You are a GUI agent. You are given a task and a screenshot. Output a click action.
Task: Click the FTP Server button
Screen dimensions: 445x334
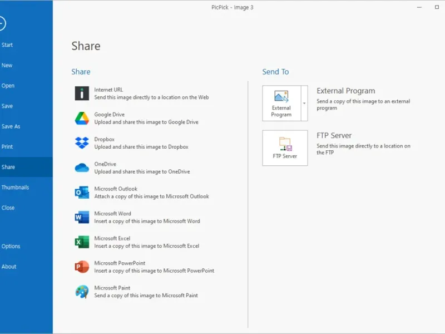pyautogui.click(x=285, y=148)
